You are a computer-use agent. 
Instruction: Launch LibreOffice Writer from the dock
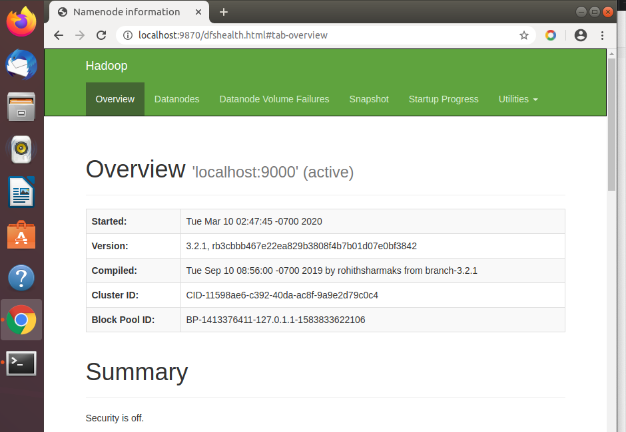21,192
